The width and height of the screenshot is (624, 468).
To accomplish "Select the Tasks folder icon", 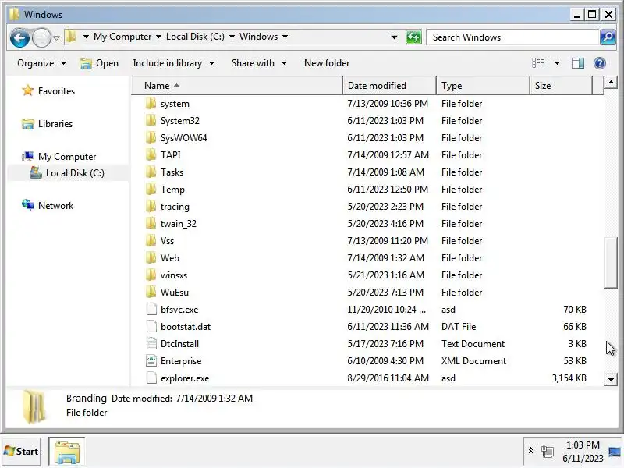I will click(x=151, y=172).
